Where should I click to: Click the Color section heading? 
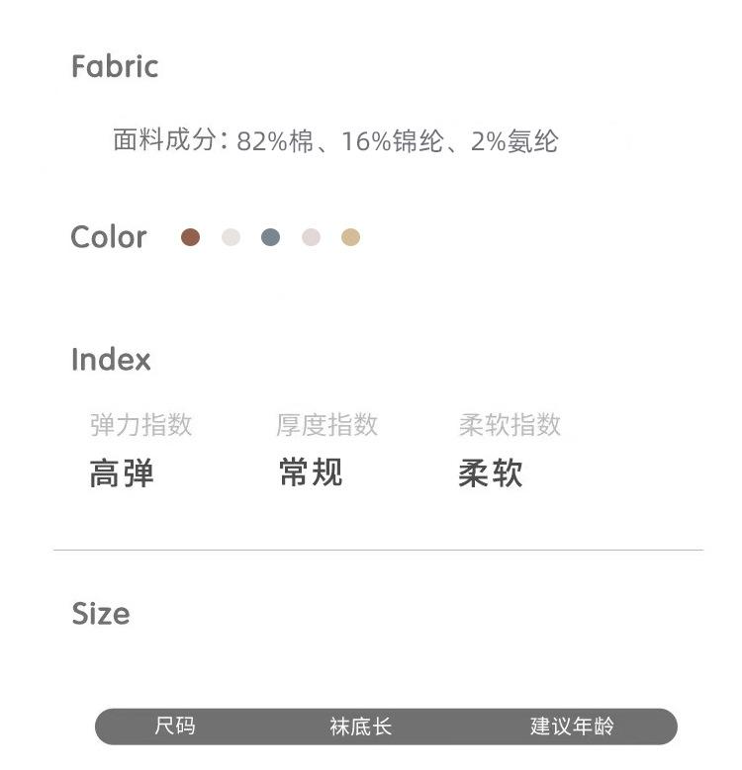point(109,237)
